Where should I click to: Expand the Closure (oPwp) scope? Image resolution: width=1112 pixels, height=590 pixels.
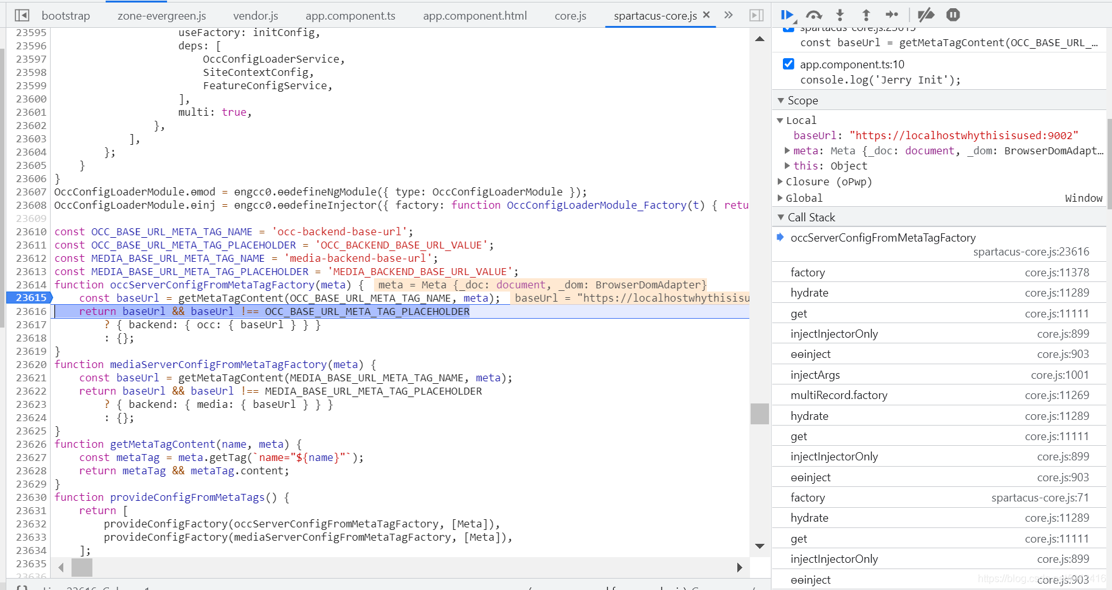780,181
